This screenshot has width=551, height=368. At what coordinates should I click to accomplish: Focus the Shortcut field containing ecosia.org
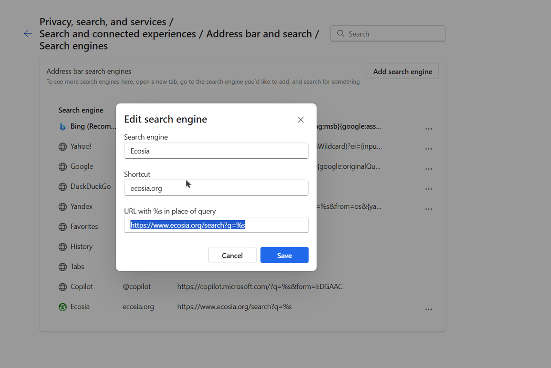tap(216, 188)
